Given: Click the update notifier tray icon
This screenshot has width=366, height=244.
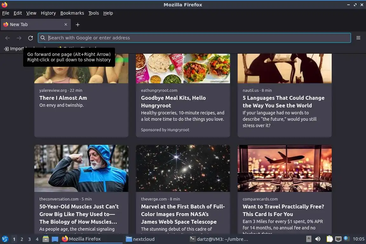Looking at the screenshot, I should pos(346,239).
